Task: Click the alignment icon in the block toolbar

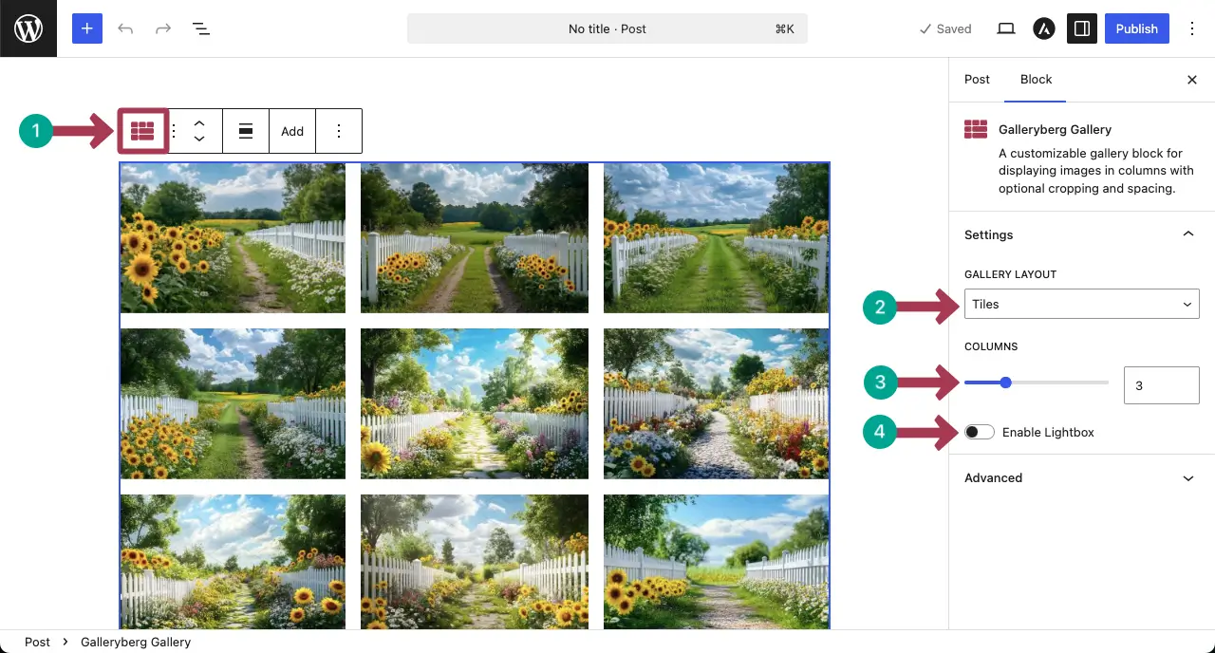Action: 246,131
